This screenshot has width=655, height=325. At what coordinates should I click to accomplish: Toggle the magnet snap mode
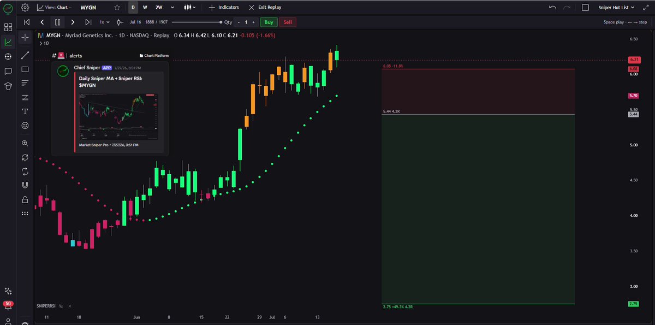point(25,185)
